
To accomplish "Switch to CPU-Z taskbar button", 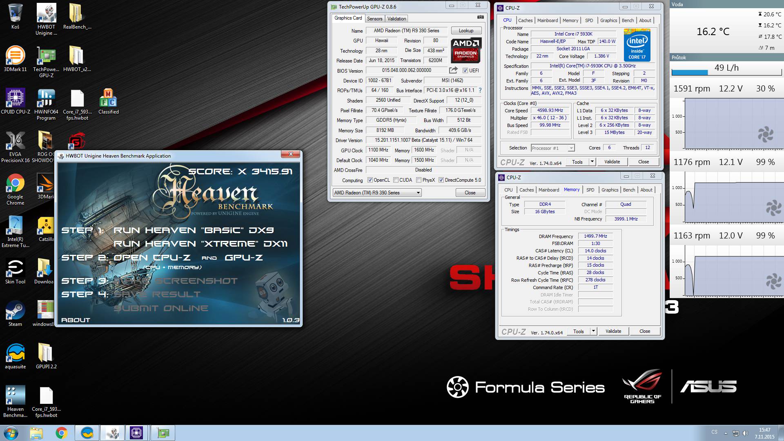I will click(x=136, y=433).
